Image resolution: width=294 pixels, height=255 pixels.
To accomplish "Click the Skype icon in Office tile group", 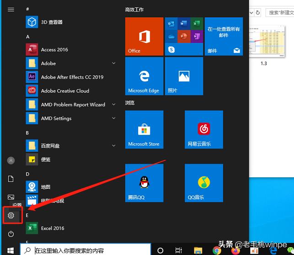I will click(171, 49).
